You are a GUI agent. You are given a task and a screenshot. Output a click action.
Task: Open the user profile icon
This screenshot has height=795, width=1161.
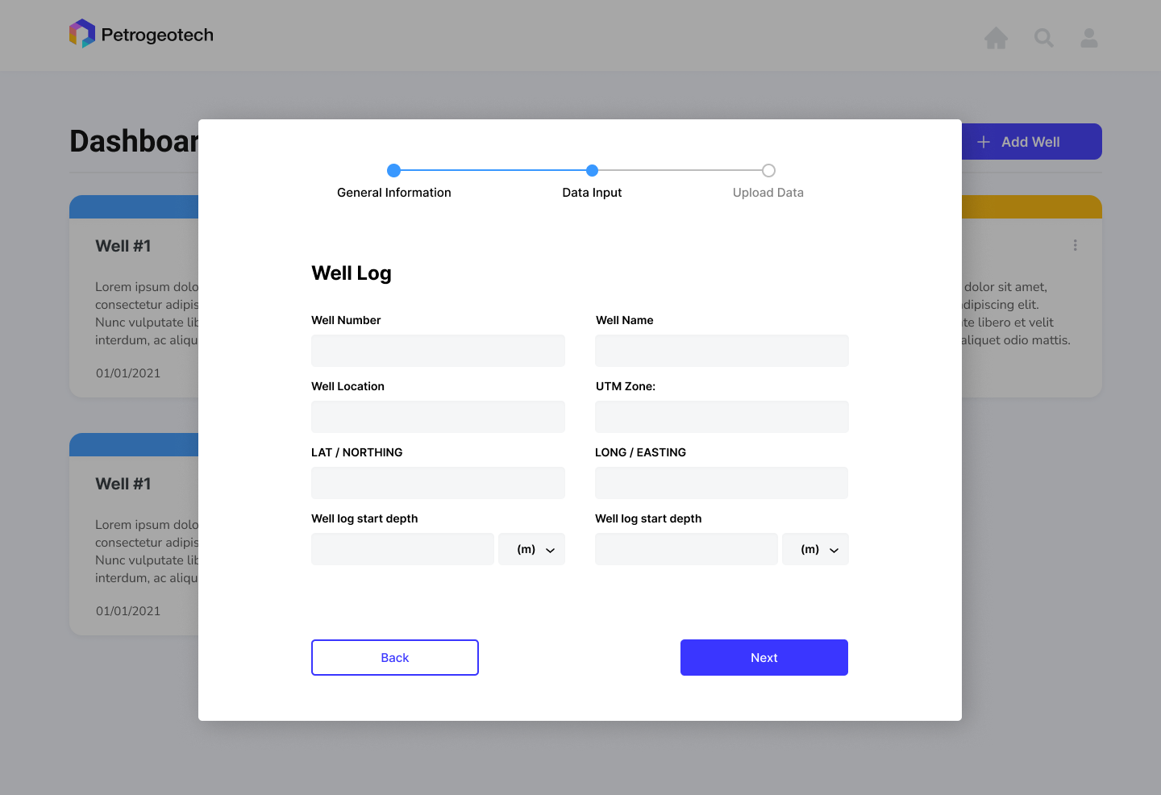pyautogui.click(x=1089, y=38)
